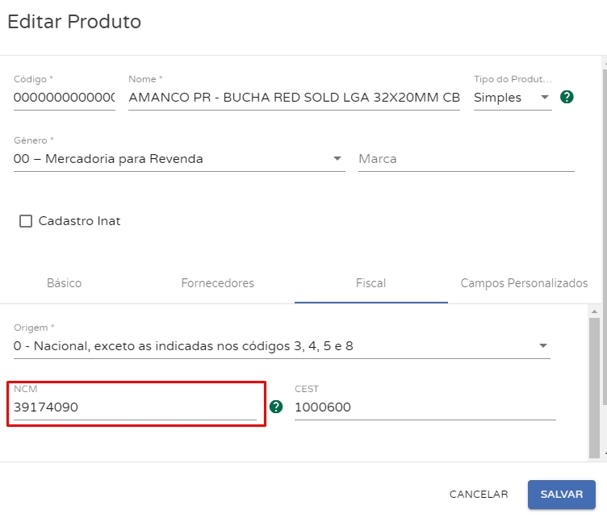Select the NCM field with 39174090
Image resolution: width=607 pixels, height=518 pixels.
coord(134,407)
